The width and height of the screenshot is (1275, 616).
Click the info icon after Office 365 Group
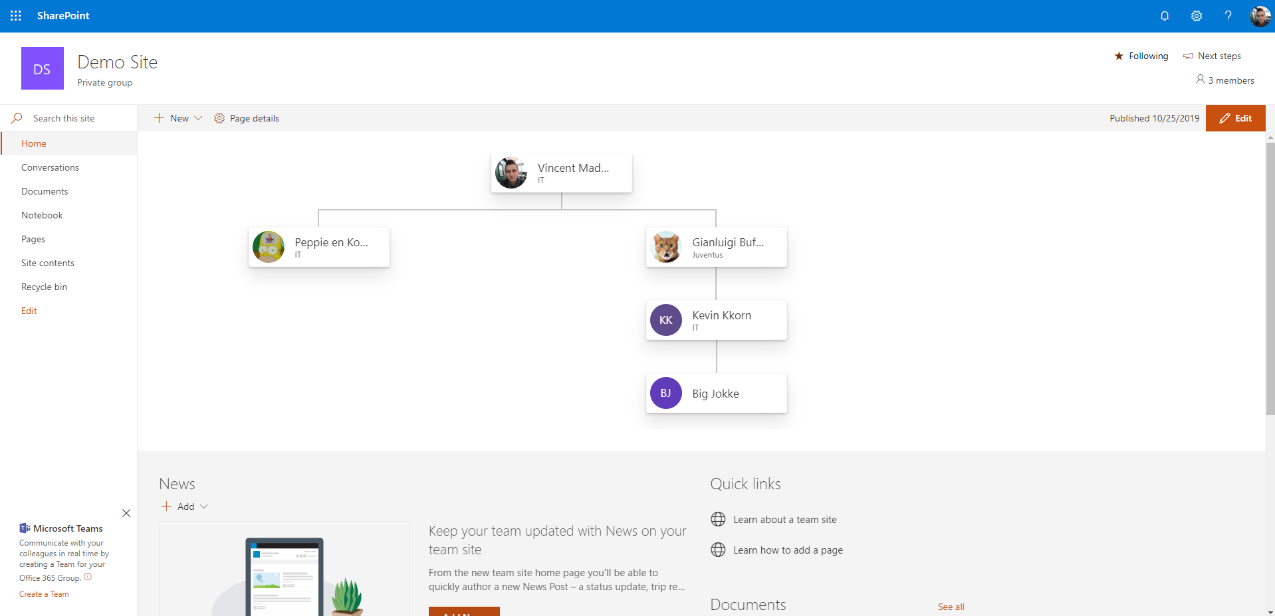88,577
